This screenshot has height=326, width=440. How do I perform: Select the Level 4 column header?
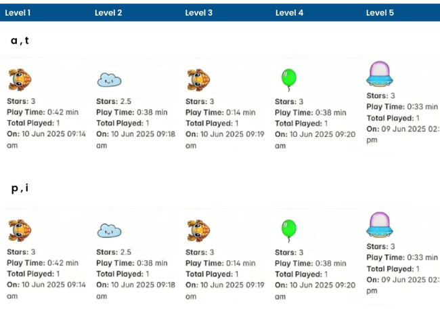click(x=289, y=13)
